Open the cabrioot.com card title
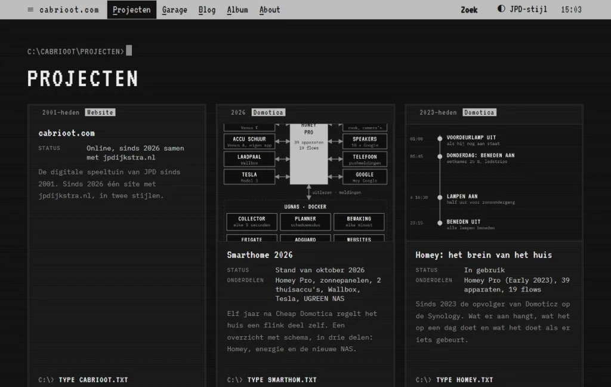 [x=67, y=133]
